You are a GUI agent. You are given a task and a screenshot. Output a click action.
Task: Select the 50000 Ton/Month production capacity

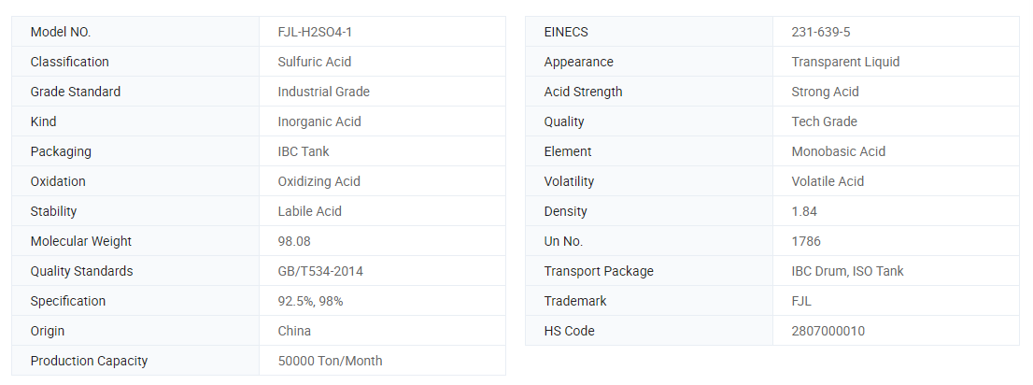coord(330,361)
